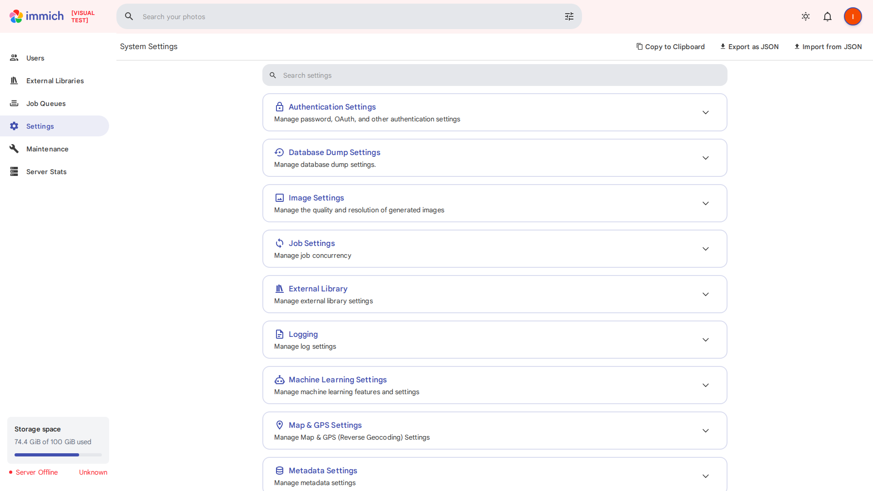Select Maintenance in the sidebar

pos(47,149)
